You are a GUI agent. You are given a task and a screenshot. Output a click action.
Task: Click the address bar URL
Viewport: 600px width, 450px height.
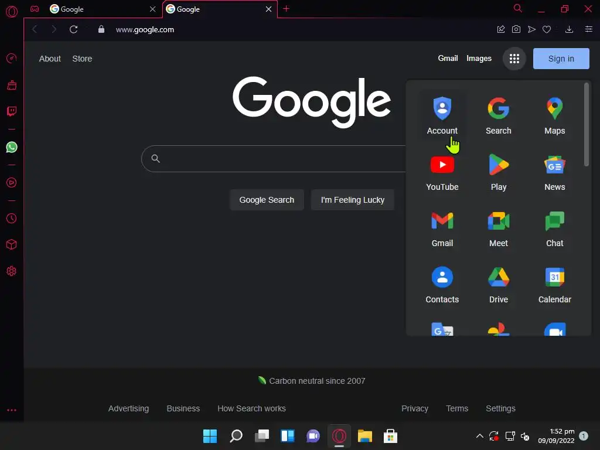pyautogui.click(x=145, y=29)
